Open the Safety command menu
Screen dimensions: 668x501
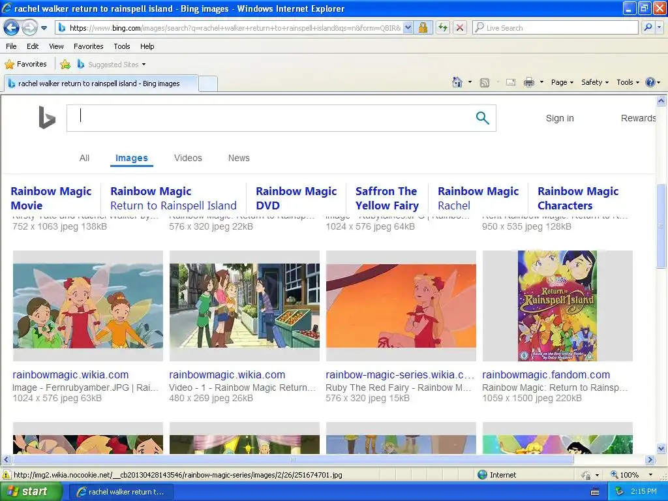595,82
